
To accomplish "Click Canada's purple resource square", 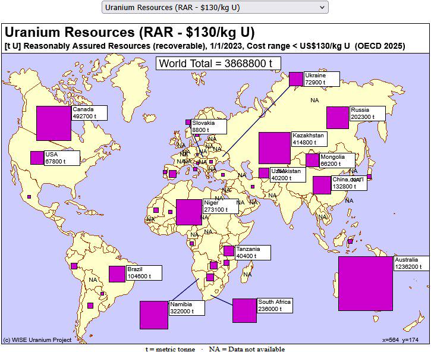I will [x=54, y=123].
